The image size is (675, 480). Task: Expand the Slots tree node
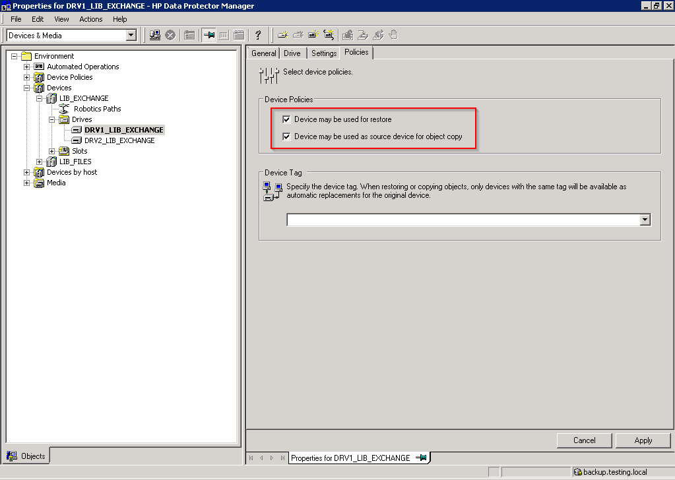[x=52, y=151]
